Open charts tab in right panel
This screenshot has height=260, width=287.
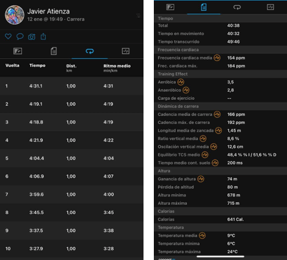coord(270,7)
